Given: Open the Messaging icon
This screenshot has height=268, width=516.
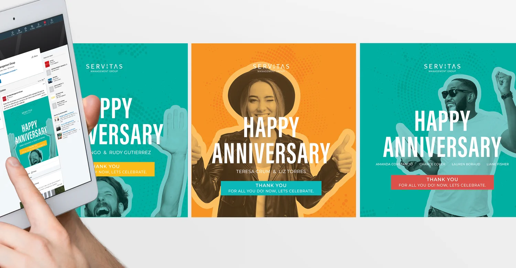Looking at the screenshot, I should 32,26.
